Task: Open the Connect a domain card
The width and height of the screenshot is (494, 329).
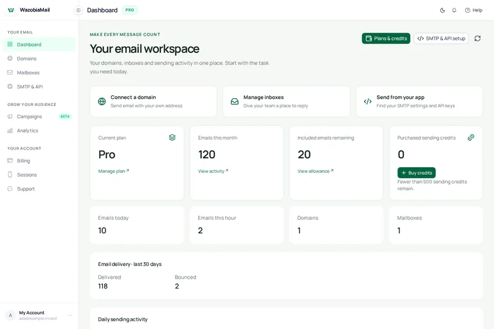Action: coord(154,102)
